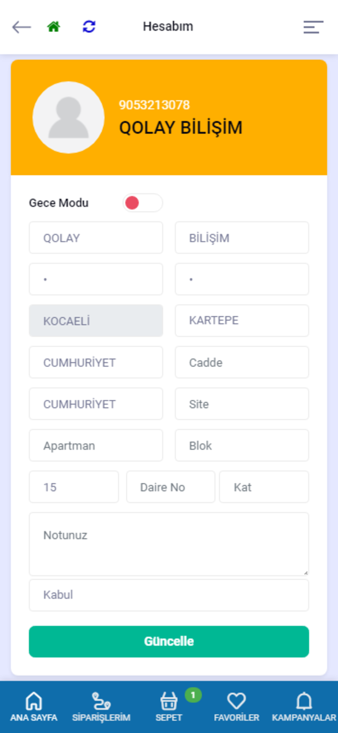Image resolution: width=338 pixels, height=733 pixels.
Task: Open Kampanyalar bell icon
Action: point(304,701)
